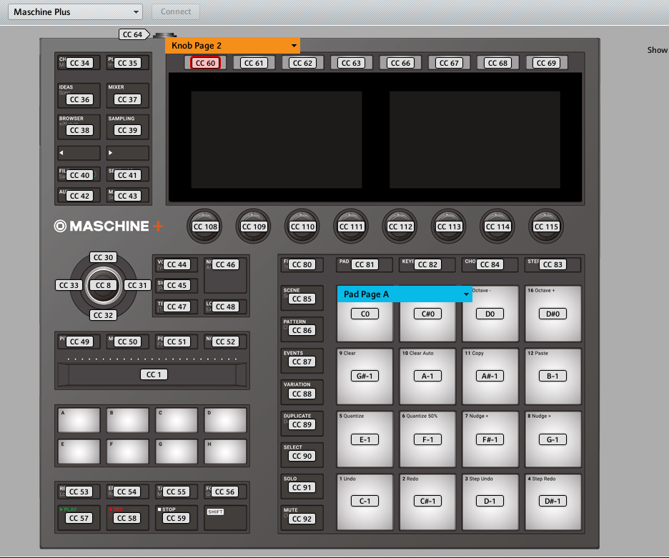This screenshot has width=669, height=558.
Task: Expand the Knob Page 2 dropdown
Action: 232,46
